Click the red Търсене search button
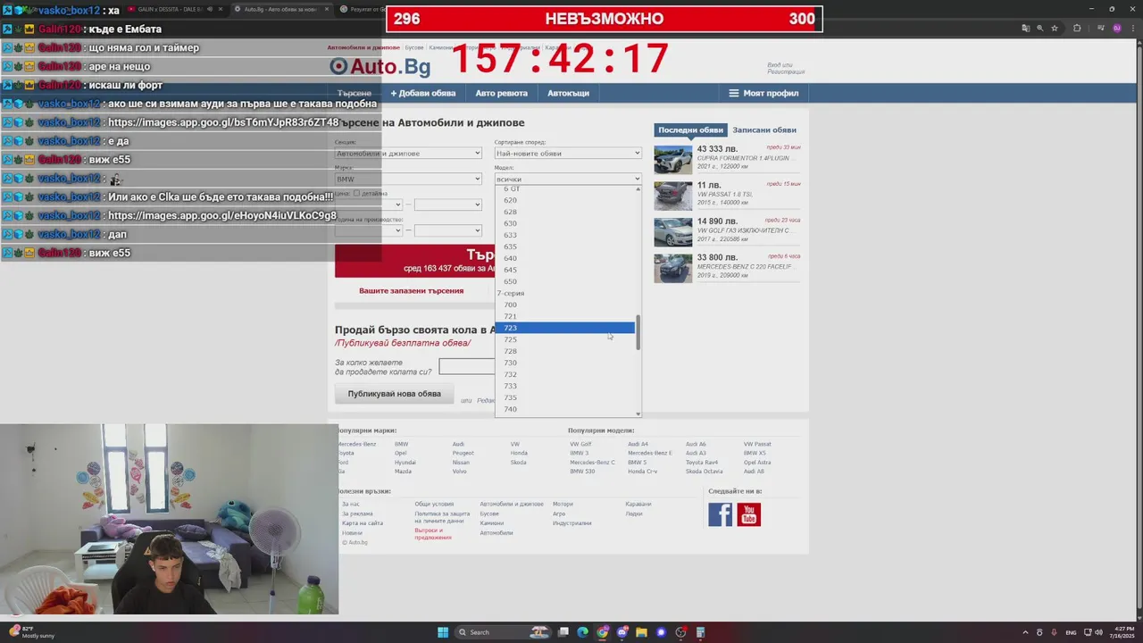Image resolution: width=1143 pixels, height=643 pixels. tap(415, 261)
